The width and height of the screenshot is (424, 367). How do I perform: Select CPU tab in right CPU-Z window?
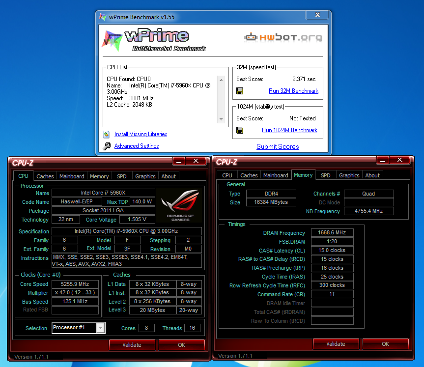pos(227,175)
